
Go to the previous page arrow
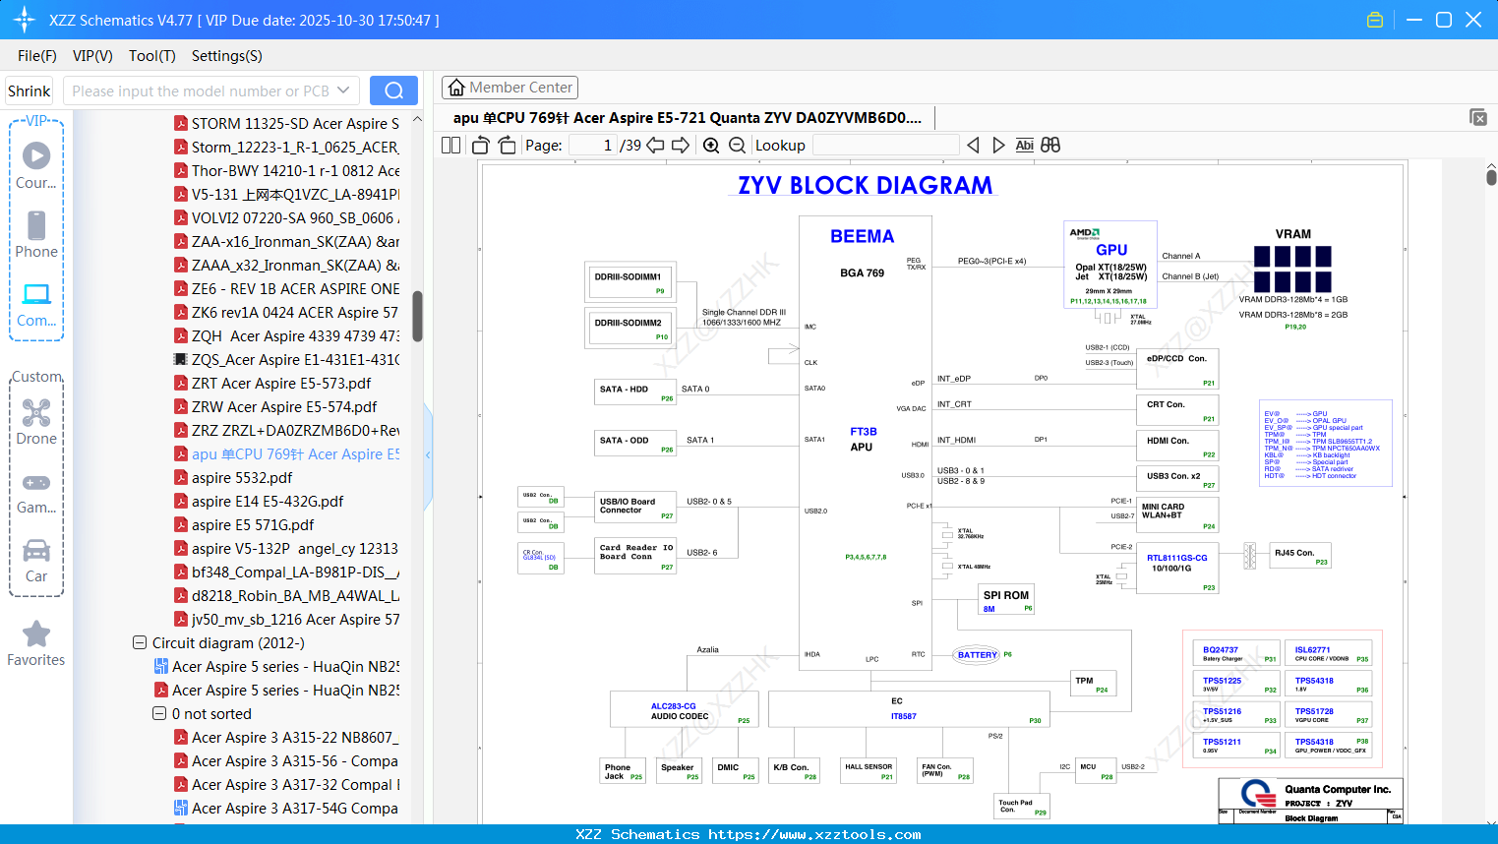pyautogui.click(x=655, y=146)
